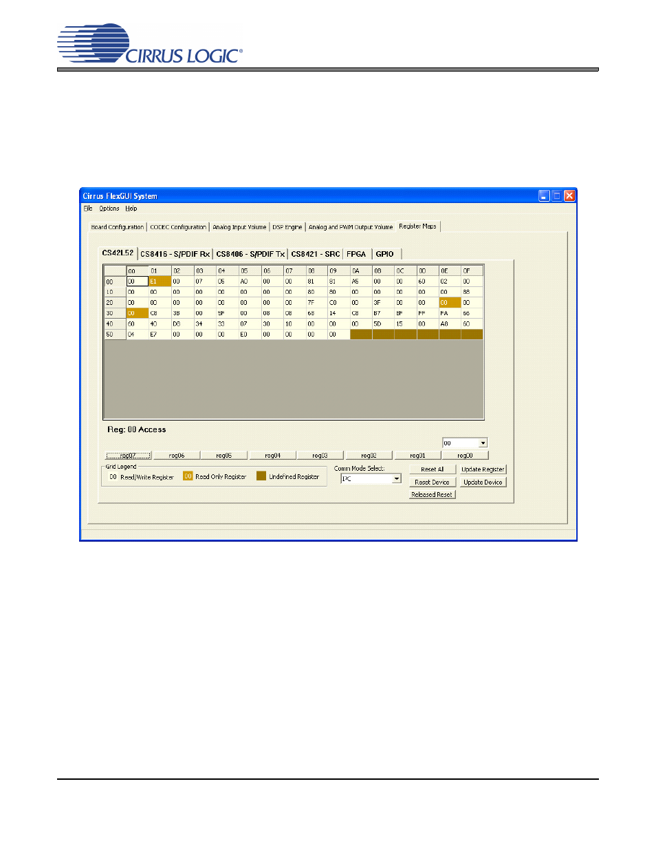Open the CS8421 - SRC tab
The width and height of the screenshot is (656, 850).
316,254
